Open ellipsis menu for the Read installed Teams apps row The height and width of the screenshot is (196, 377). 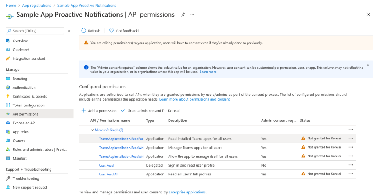(351, 138)
